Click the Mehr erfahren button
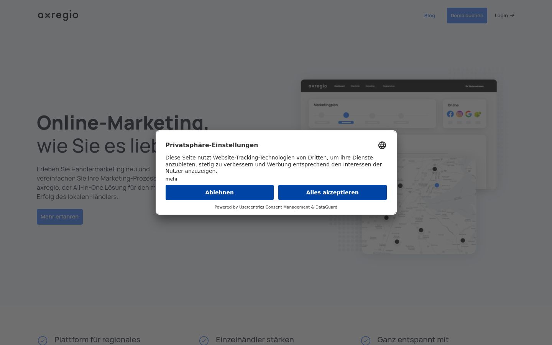 tap(60, 217)
